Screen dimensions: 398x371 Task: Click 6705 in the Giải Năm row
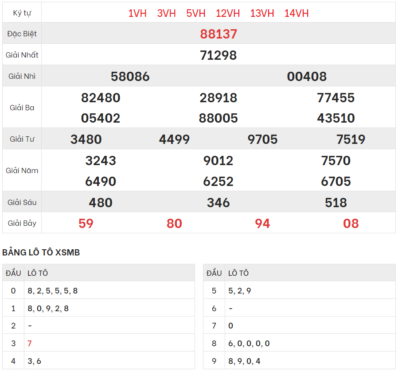(336, 182)
